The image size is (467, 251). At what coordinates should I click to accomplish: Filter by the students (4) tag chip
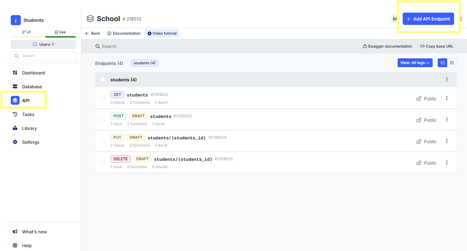click(x=144, y=63)
